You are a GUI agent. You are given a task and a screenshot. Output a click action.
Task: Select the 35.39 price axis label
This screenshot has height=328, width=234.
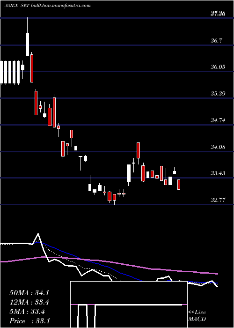coord(218,93)
